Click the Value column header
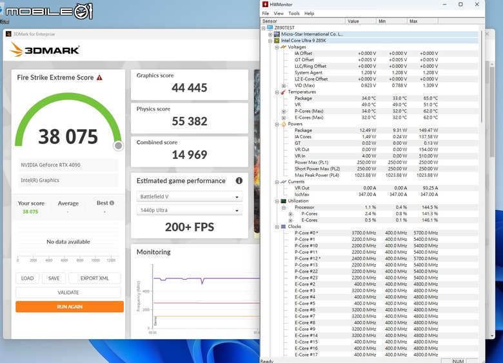The image size is (503, 363). (x=360, y=21)
